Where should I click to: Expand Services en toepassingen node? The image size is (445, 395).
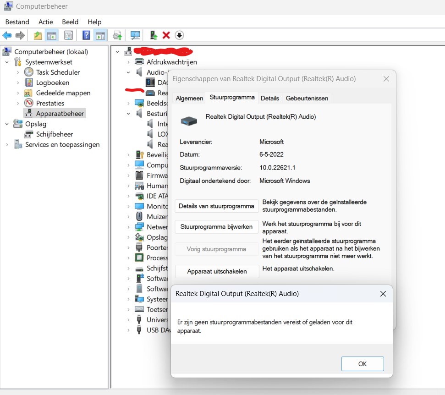pos(7,144)
